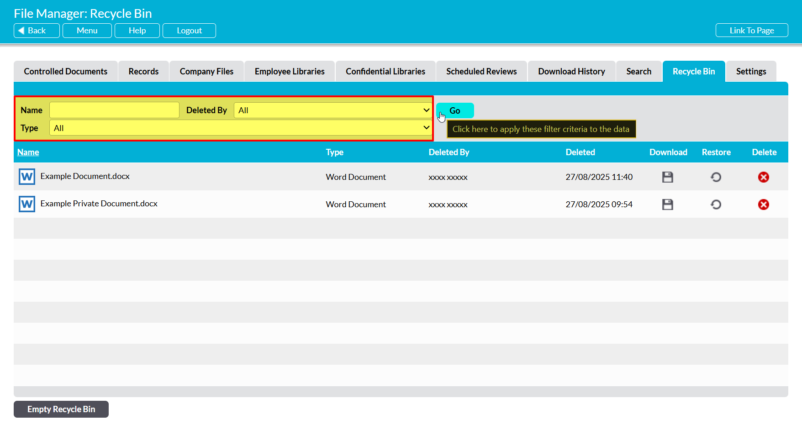Open the Deleted By dropdown
This screenshot has width=802, height=430.
(332, 110)
